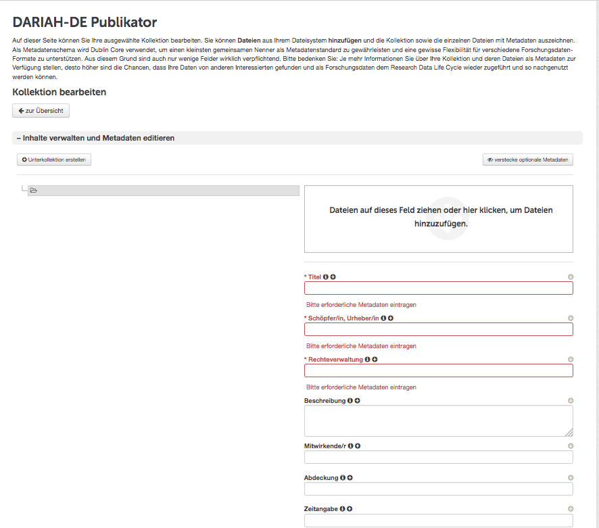This screenshot has width=599, height=528.
Task: Click grey down-arrow icon in Mitwirkende/r row
Action: 571,446
